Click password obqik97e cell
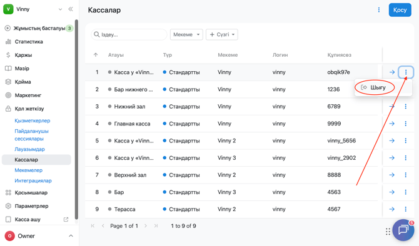 coord(338,72)
